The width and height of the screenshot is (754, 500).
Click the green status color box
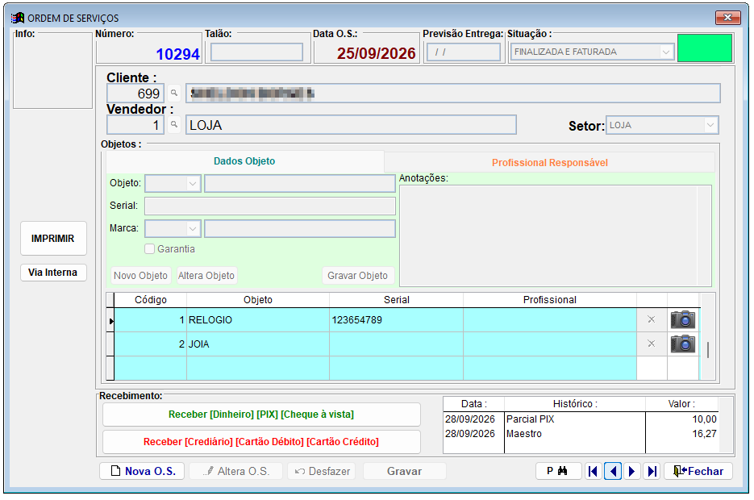pos(705,48)
